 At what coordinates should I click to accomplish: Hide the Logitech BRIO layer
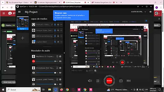58,42
